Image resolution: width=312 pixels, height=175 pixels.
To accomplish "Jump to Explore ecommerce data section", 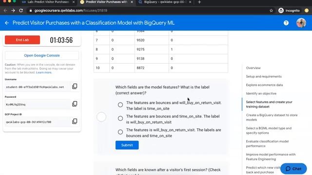I will point(264,85).
